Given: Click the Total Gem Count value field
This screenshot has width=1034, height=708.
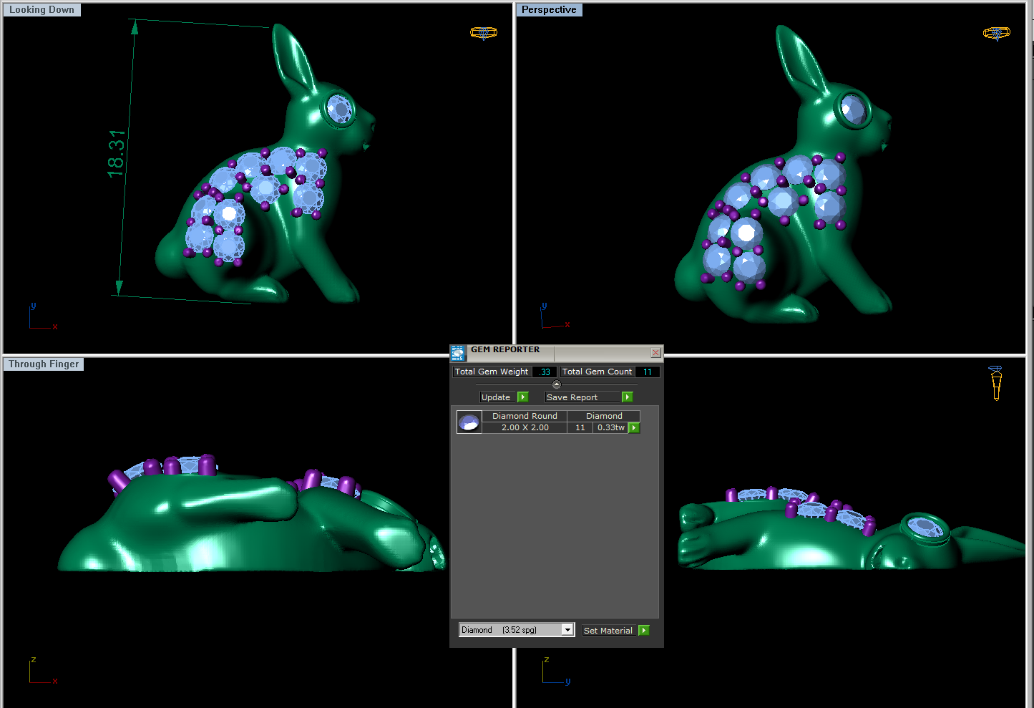Looking at the screenshot, I should (648, 372).
